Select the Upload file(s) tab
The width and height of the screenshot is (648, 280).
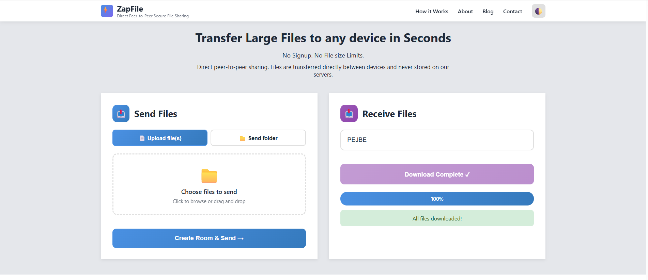click(x=160, y=138)
